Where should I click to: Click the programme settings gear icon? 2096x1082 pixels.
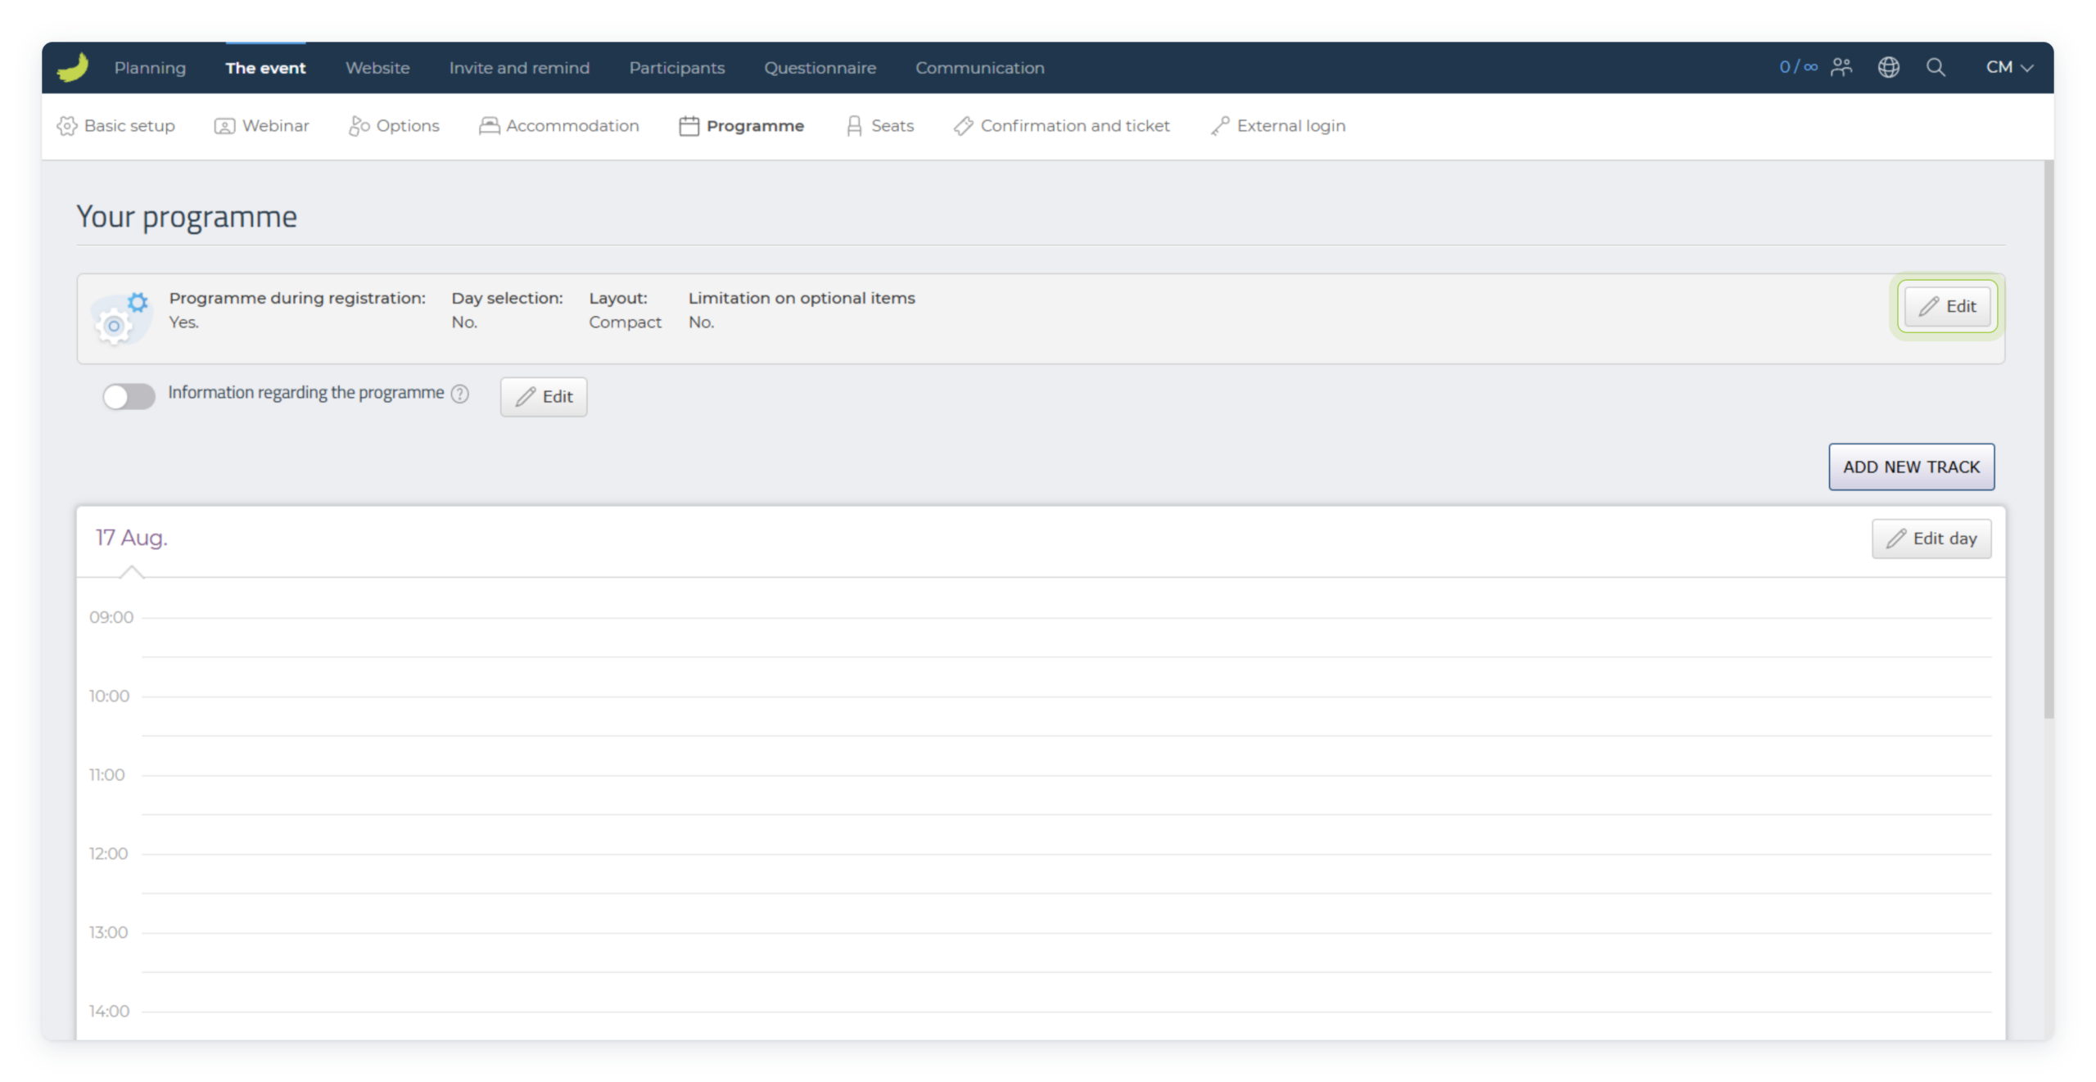pos(121,318)
